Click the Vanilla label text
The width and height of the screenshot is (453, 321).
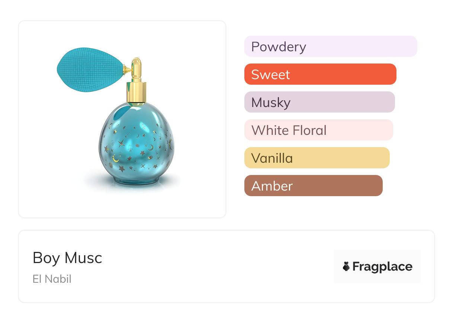(x=272, y=158)
